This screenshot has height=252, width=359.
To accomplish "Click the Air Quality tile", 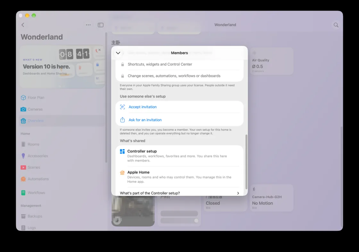I will tap(271, 61).
